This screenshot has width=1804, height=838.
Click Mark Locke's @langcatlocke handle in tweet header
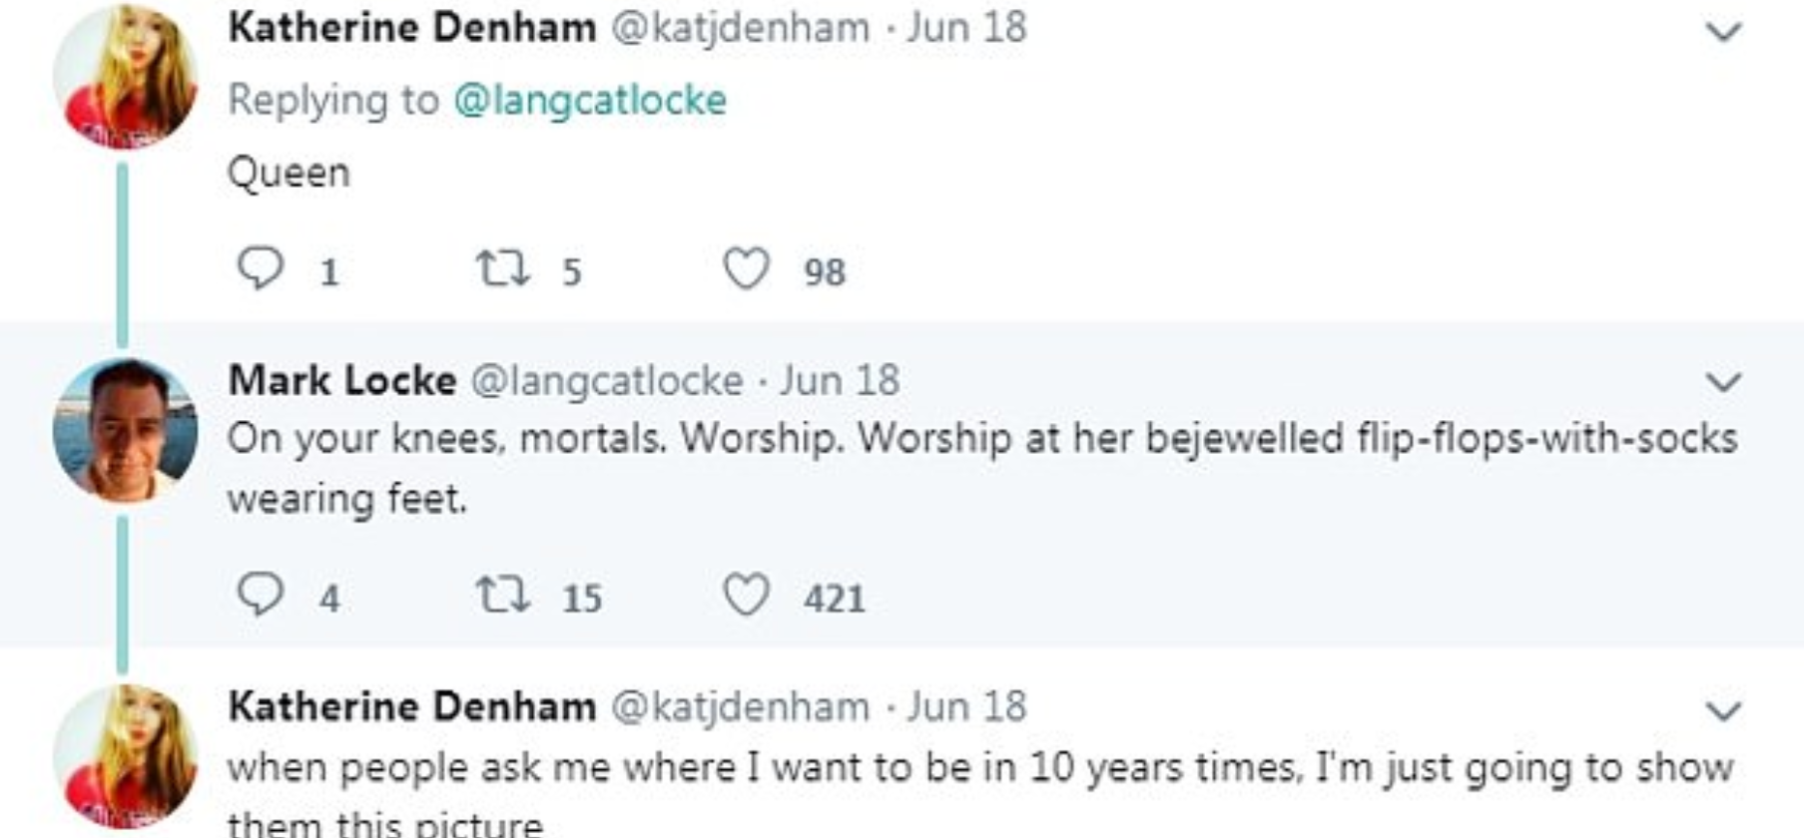[607, 380]
